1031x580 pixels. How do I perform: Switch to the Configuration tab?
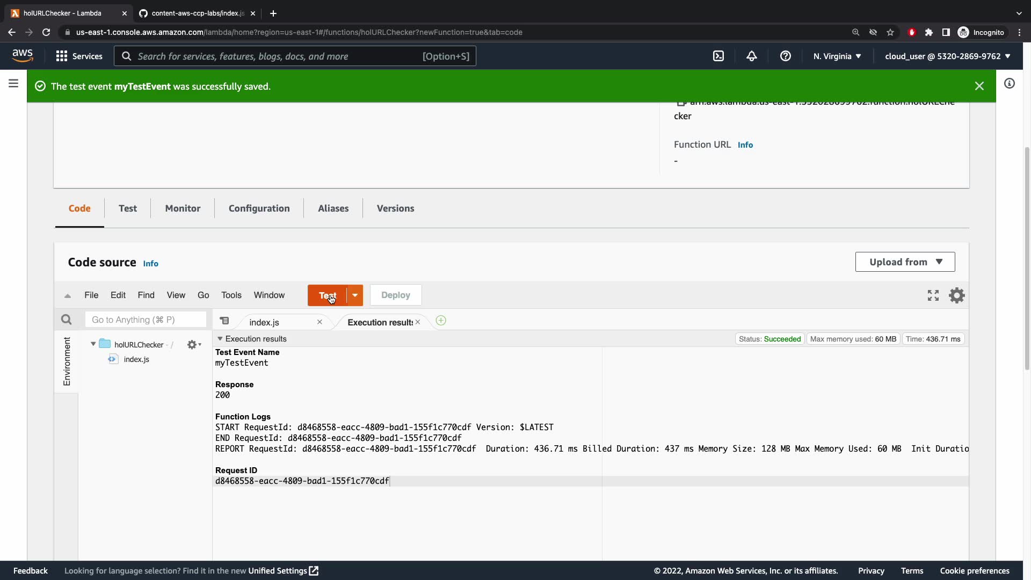tap(259, 208)
